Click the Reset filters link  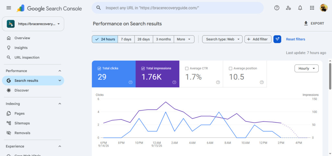point(296,39)
